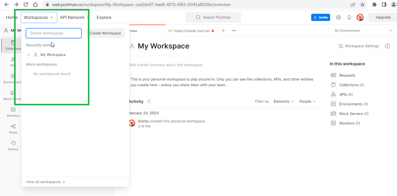The height and width of the screenshot is (196, 397).
Task: Click the View all workspaces link
Action: pyautogui.click(x=45, y=182)
